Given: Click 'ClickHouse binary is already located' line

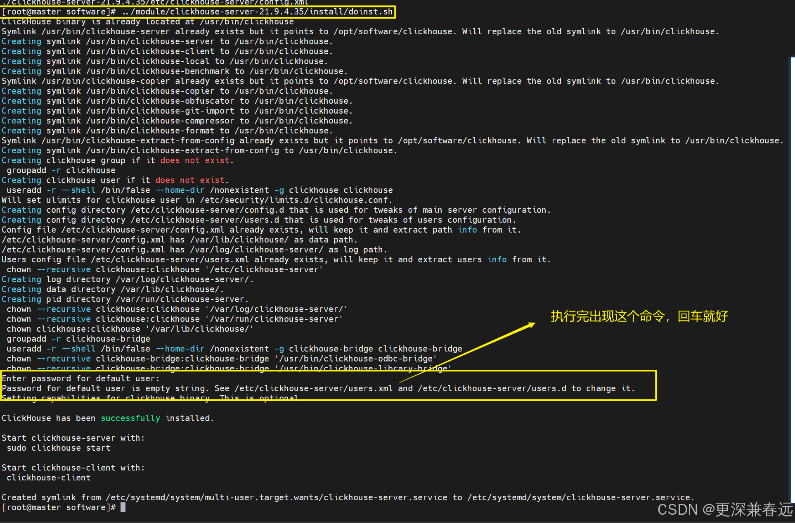Looking at the screenshot, I should 148,21.
